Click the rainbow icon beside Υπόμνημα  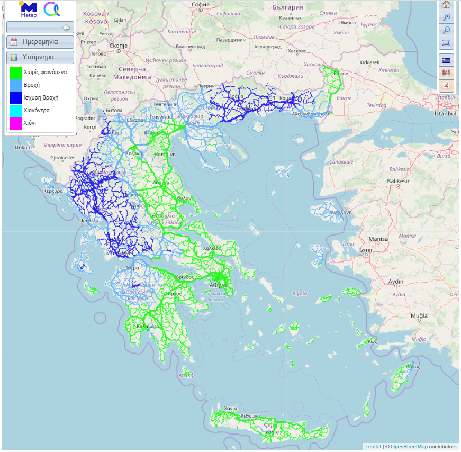[x=14, y=57]
